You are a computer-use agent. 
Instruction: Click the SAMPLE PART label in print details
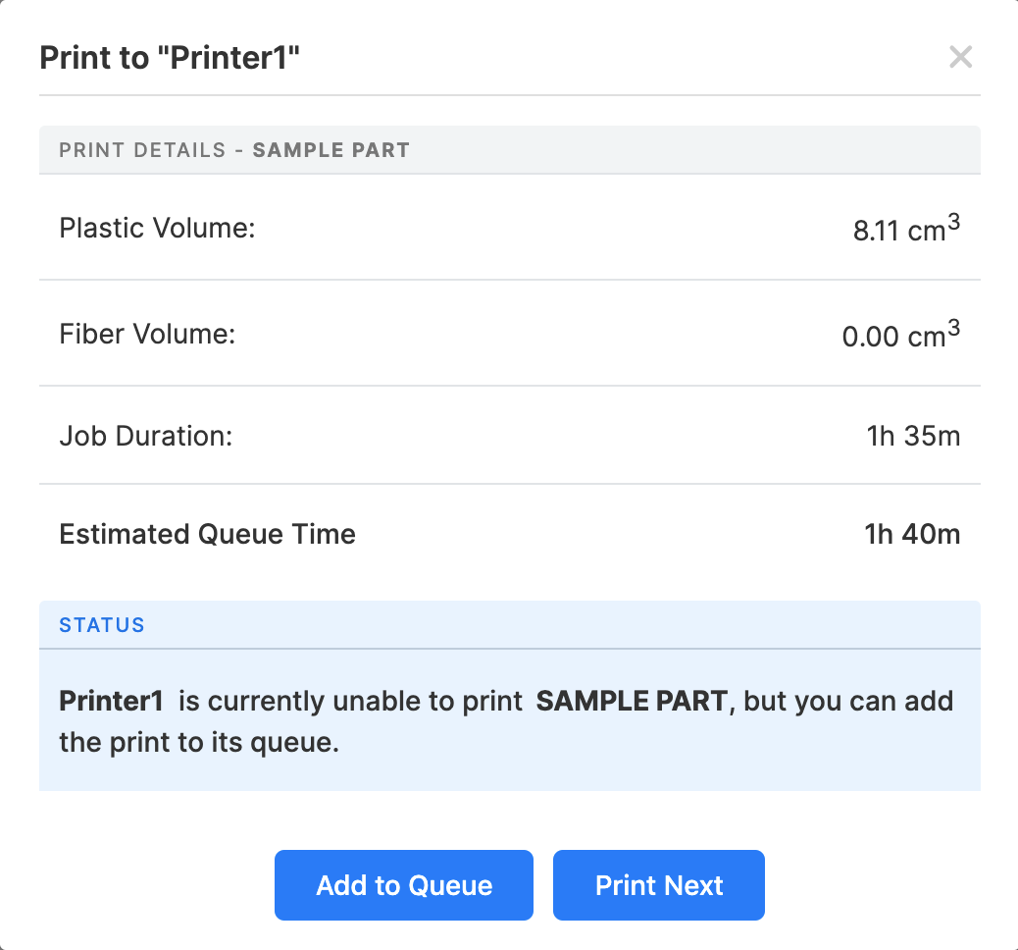point(331,149)
